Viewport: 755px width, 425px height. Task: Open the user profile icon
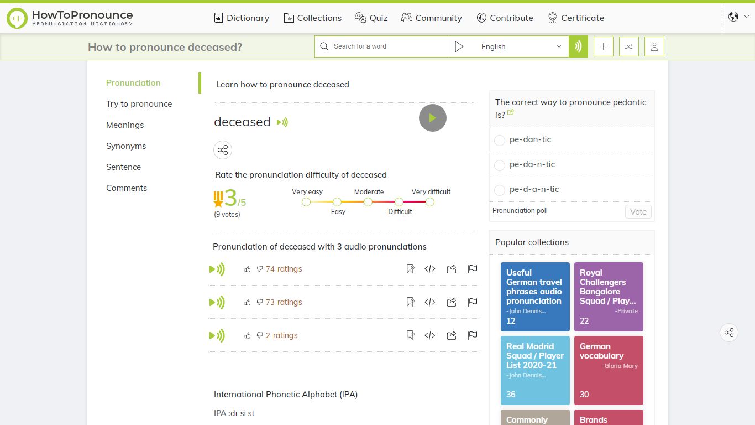coord(654,46)
